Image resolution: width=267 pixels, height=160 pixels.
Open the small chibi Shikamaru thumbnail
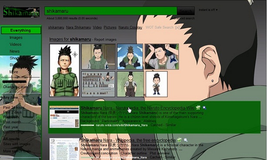pyautogui.click(x=157, y=84)
